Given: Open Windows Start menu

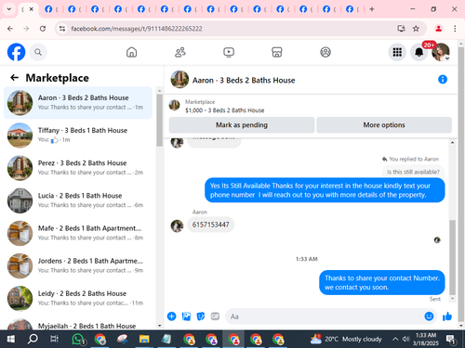Looking at the screenshot, I should [11, 339].
